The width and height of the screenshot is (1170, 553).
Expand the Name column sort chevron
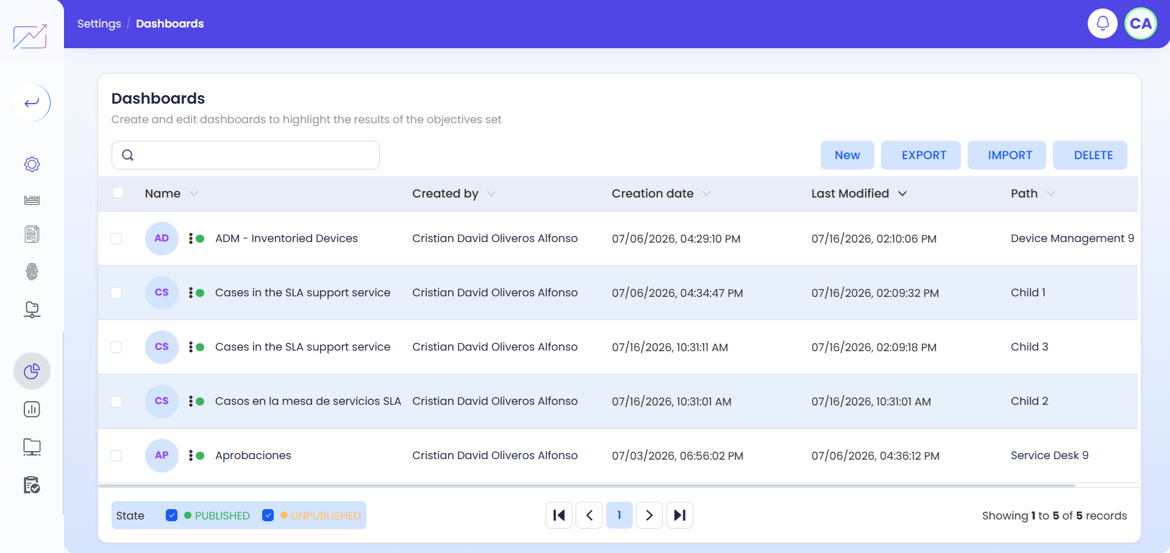click(x=194, y=193)
